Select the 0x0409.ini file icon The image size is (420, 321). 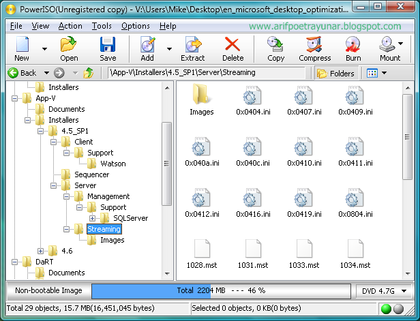pos(355,95)
